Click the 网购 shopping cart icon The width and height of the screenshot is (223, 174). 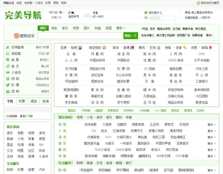[x=8, y=79]
